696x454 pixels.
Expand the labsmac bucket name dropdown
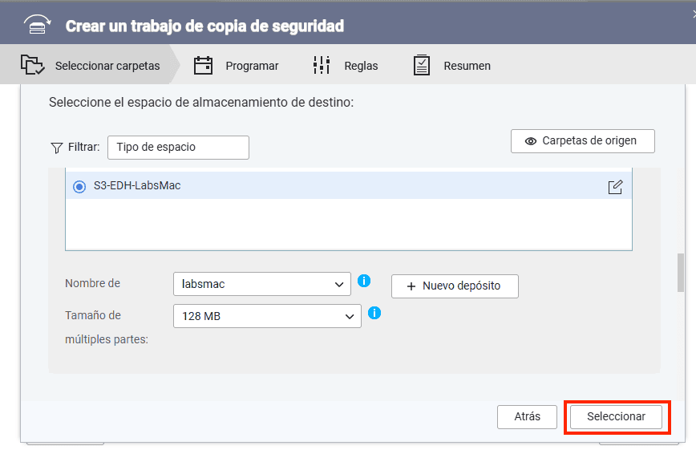click(x=261, y=285)
